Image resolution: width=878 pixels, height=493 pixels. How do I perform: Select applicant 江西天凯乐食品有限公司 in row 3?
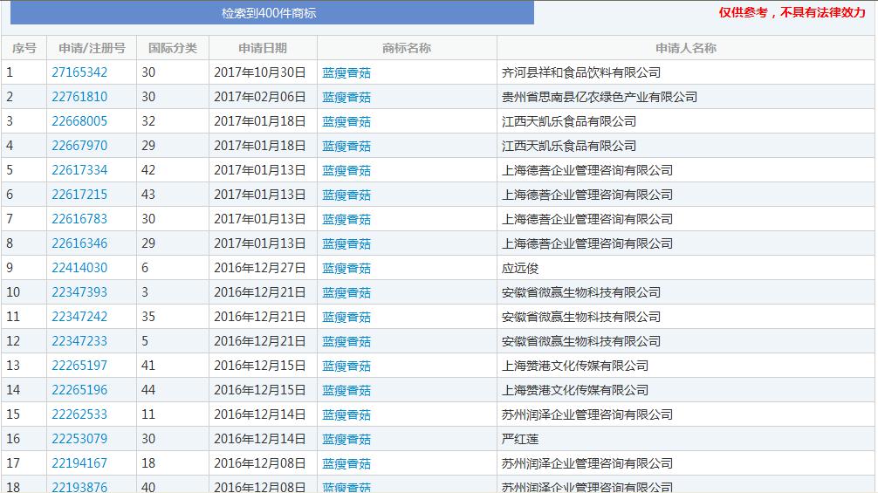tap(569, 121)
